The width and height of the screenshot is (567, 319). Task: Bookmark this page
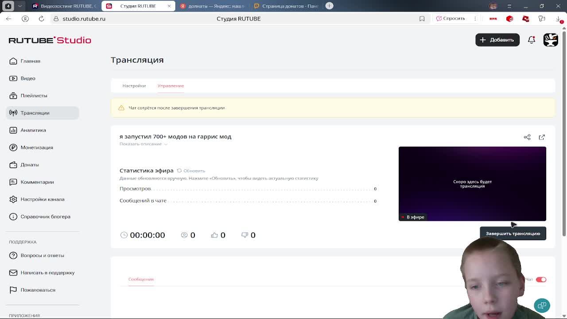(422, 19)
